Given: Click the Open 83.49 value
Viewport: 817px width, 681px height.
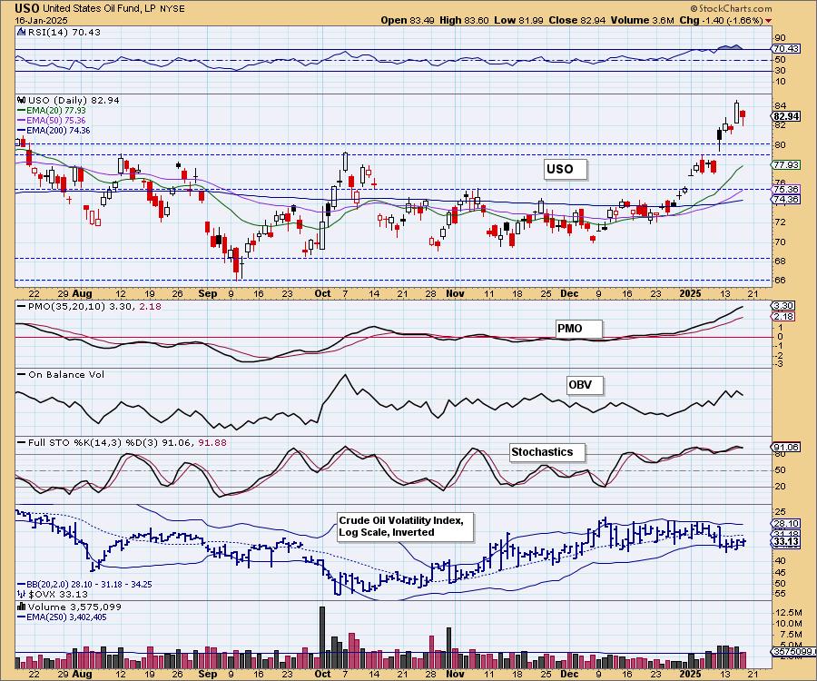Looking at the screenshot, I should [407, 20].
